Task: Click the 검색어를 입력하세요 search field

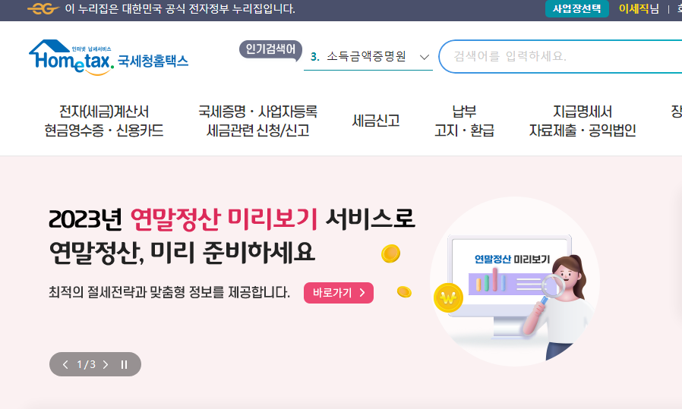Action: click(561, 56)
